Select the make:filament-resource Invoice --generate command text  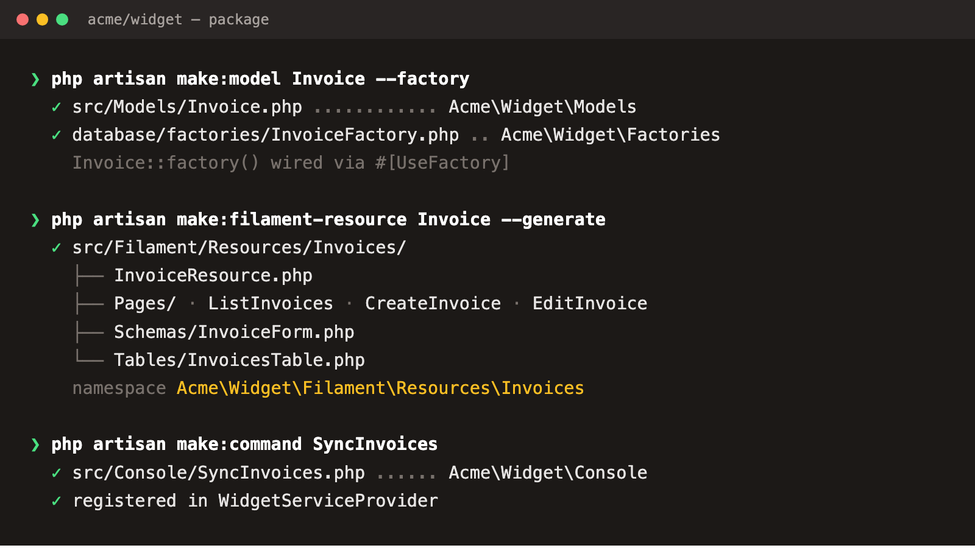(328, 220)
